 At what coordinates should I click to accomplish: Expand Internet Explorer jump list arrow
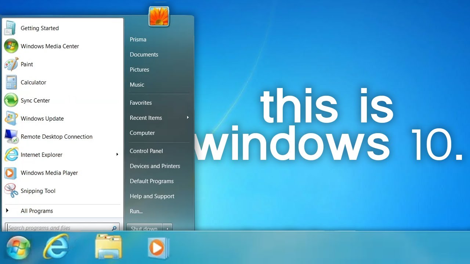coord(117,154)
